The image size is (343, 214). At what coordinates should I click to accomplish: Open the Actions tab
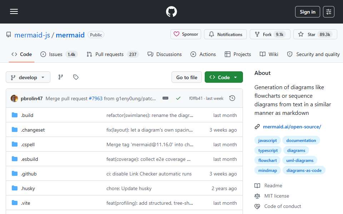(203, 54)
